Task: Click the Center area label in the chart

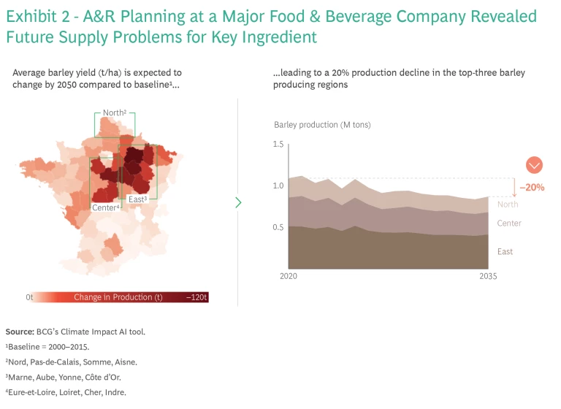Action: [x=509, y=223]
